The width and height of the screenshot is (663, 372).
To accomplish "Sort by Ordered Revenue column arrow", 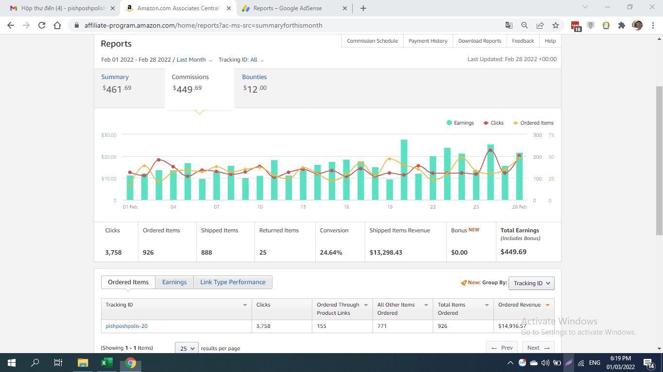I will tap(547, 305).
